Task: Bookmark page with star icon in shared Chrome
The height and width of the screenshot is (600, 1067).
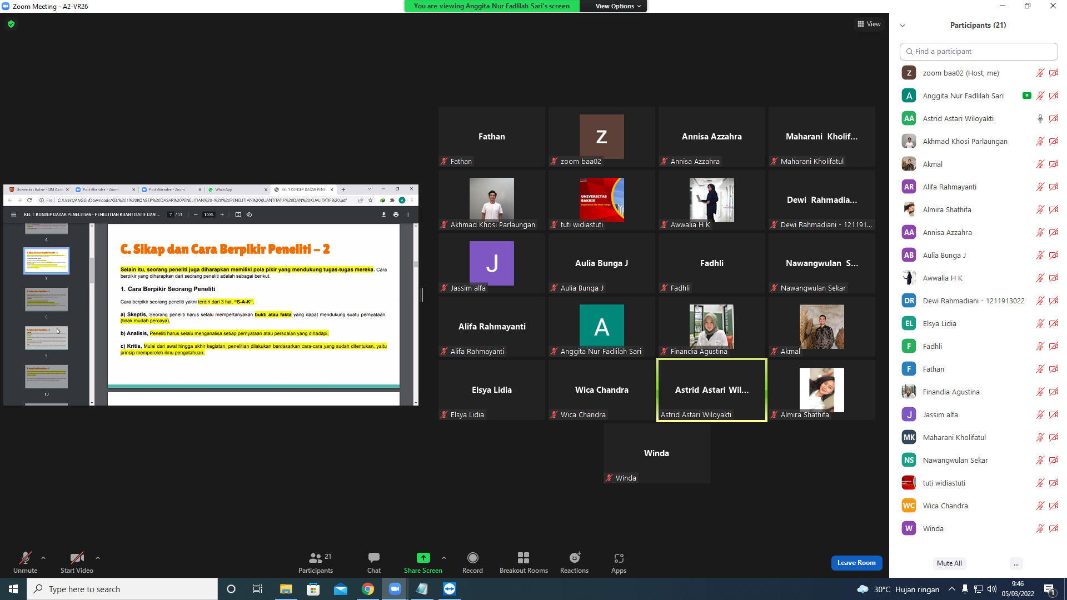Action: [370, 200]
